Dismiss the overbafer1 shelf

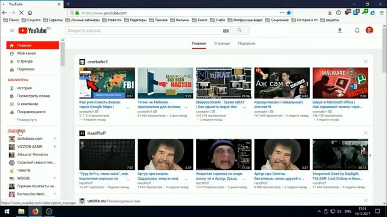[365, 61]
